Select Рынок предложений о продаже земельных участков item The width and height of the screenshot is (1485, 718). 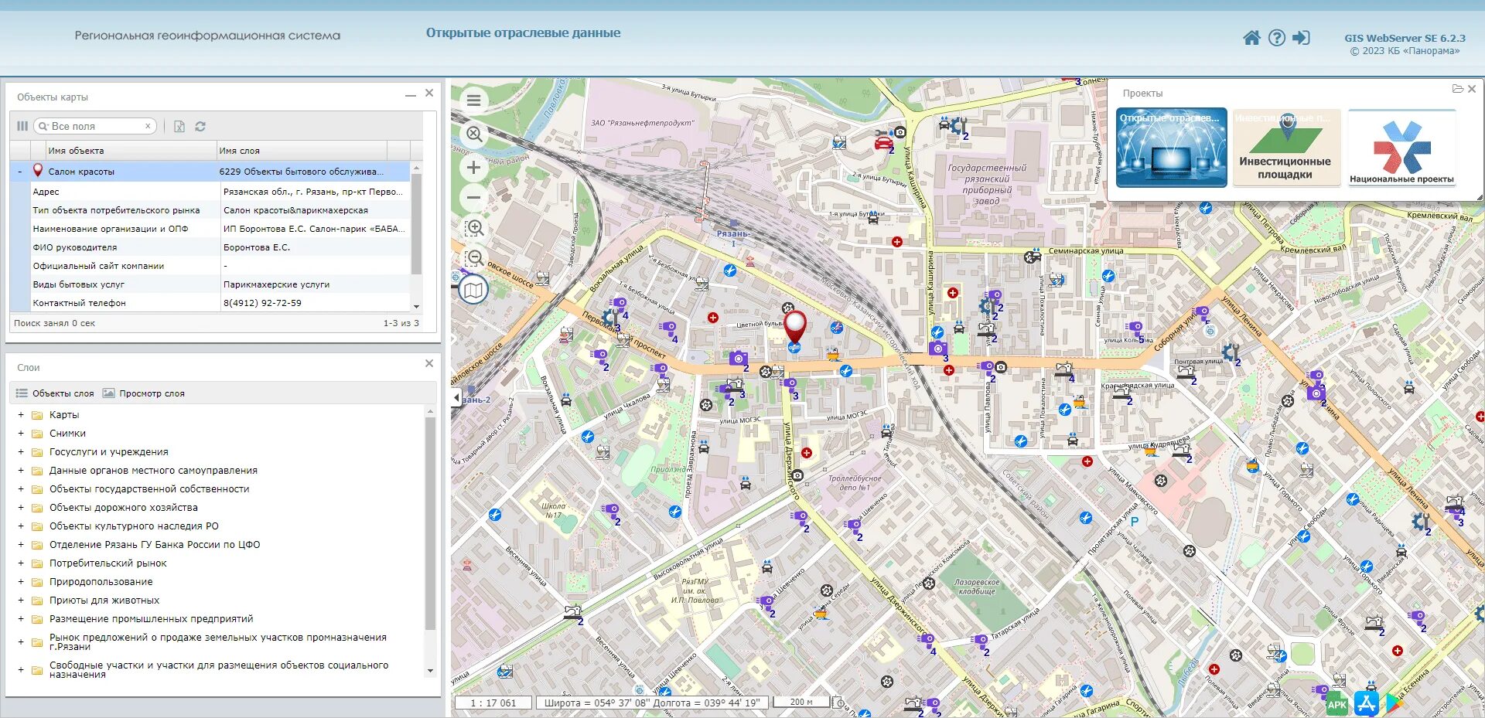(218, 642)
